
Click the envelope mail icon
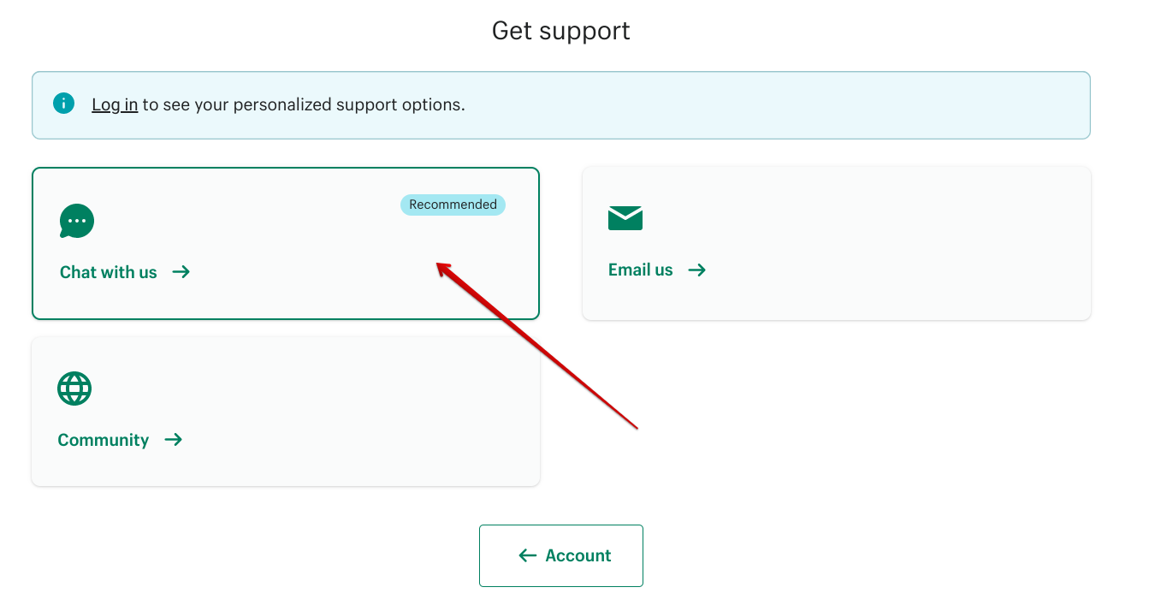(x=625, y=218)
